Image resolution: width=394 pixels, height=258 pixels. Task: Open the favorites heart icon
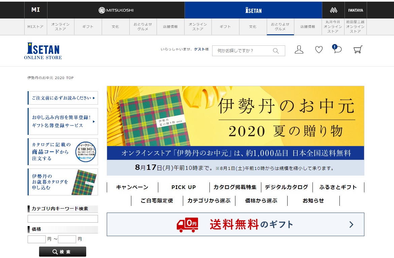tap(319, 50)
